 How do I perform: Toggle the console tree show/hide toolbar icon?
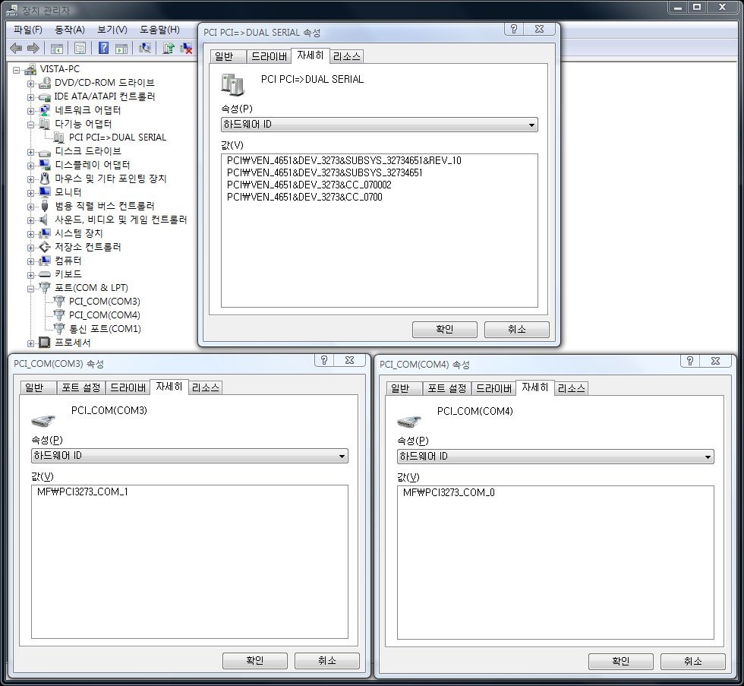pyautogui.click(x=56, y=48)
